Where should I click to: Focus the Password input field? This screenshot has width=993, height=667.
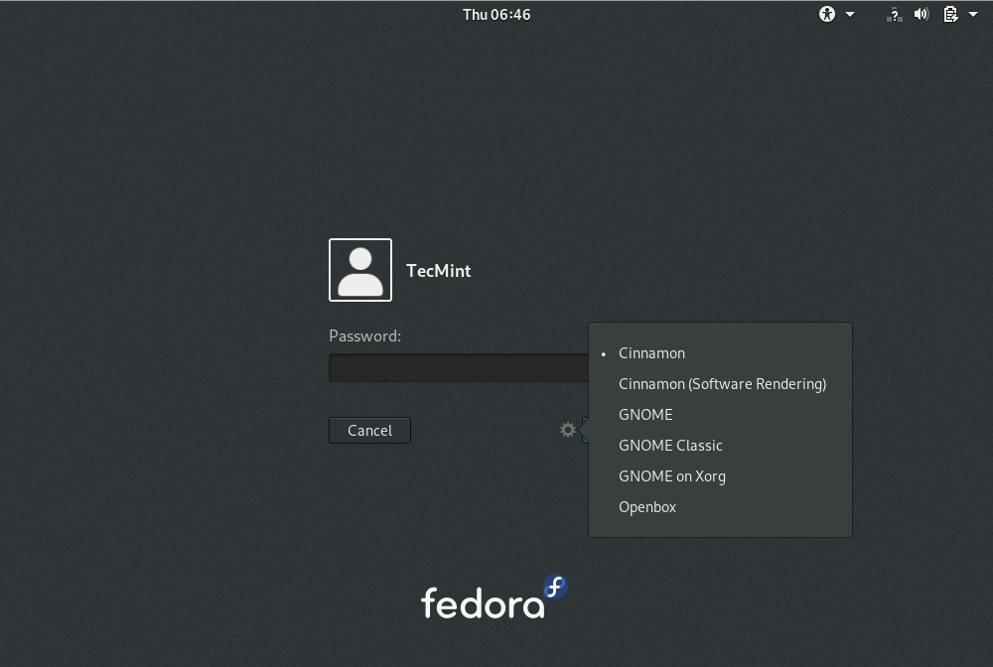click(458, 368)
